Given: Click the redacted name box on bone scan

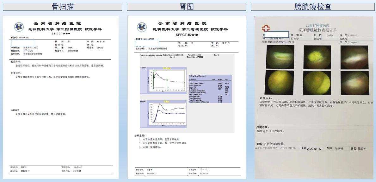Looking at the screenshot, I should pos(23,43).
